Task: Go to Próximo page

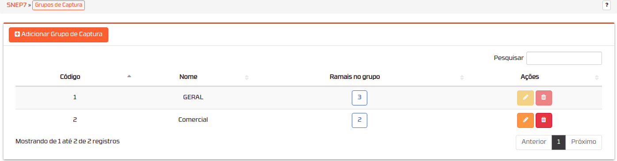Action: (x=583, y=142)
